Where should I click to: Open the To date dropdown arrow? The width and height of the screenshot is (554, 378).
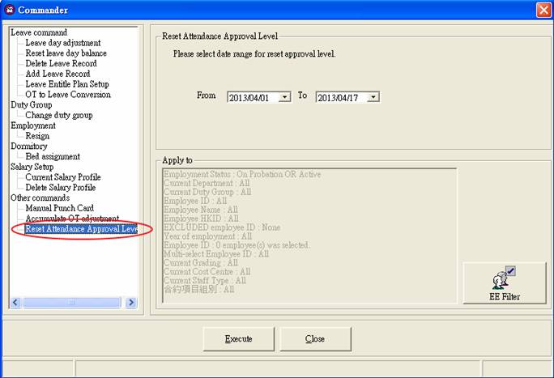tap(373, 97)
